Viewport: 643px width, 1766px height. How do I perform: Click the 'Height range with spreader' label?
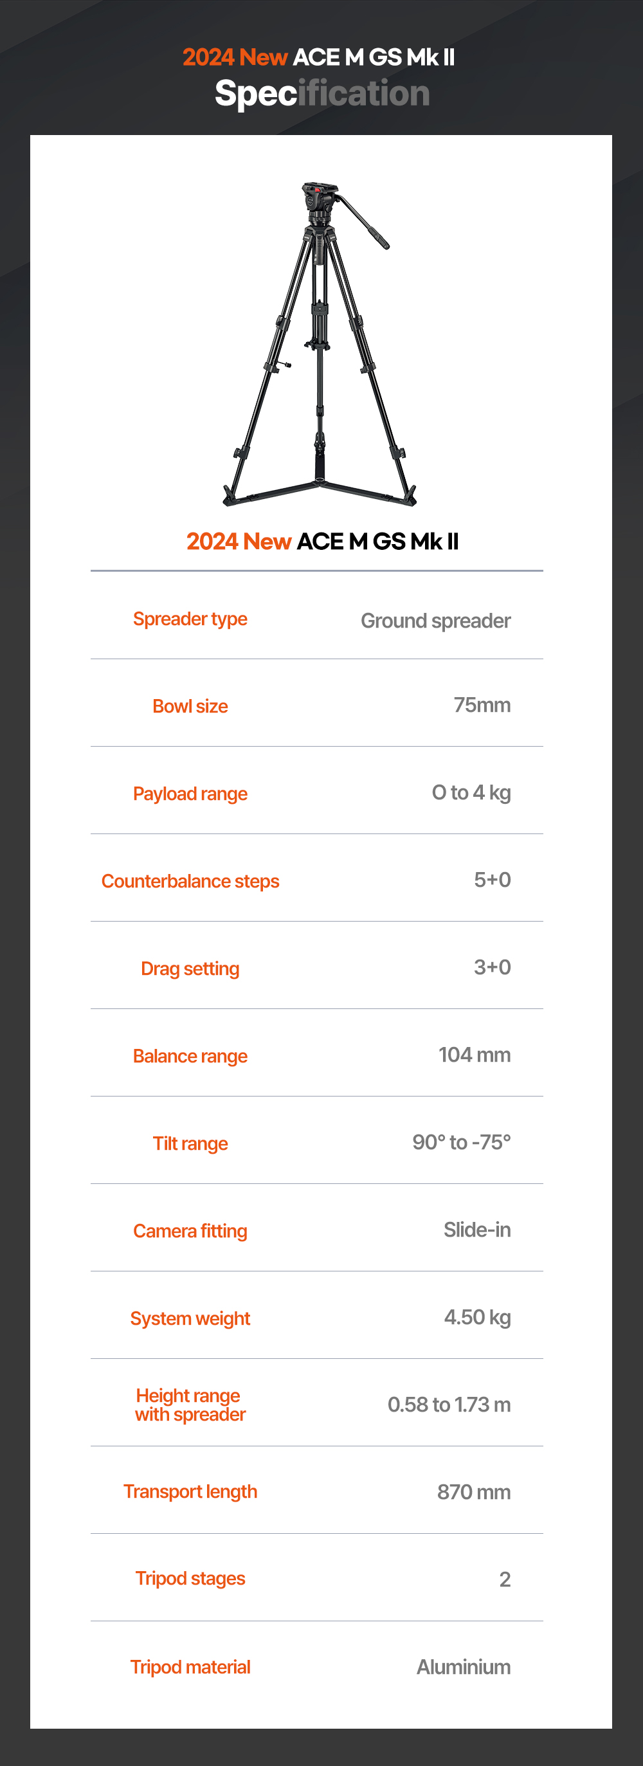coord(190,1405)
